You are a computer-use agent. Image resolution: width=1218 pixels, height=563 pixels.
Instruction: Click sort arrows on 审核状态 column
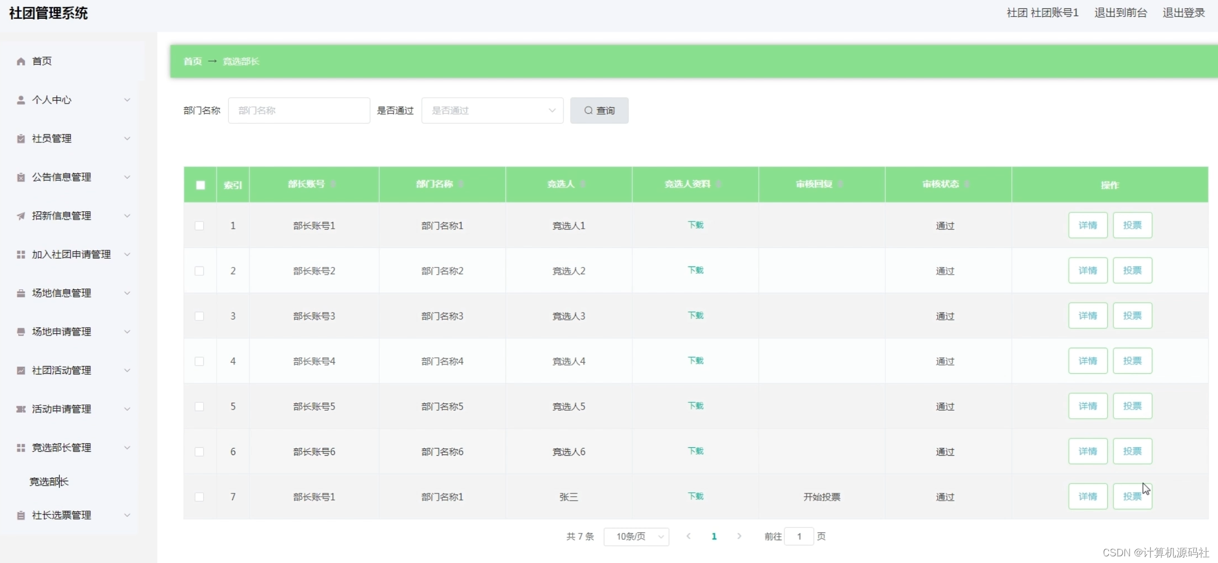click(967, 184)
